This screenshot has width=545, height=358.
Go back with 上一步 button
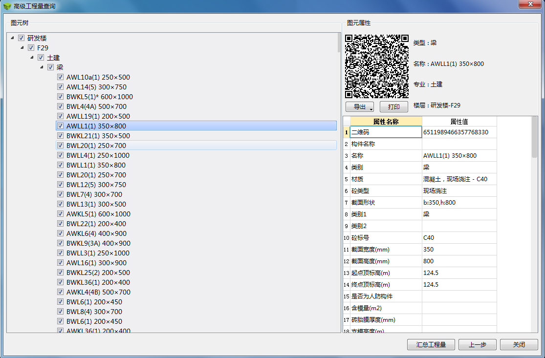click(x=477, y=344)
